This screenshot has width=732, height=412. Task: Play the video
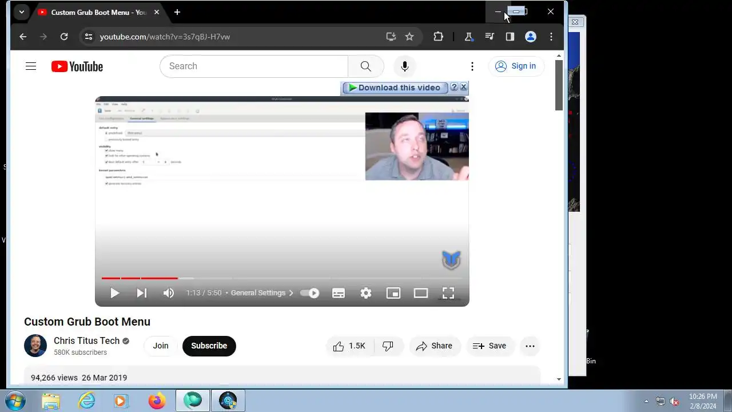(x=114, y=293)
